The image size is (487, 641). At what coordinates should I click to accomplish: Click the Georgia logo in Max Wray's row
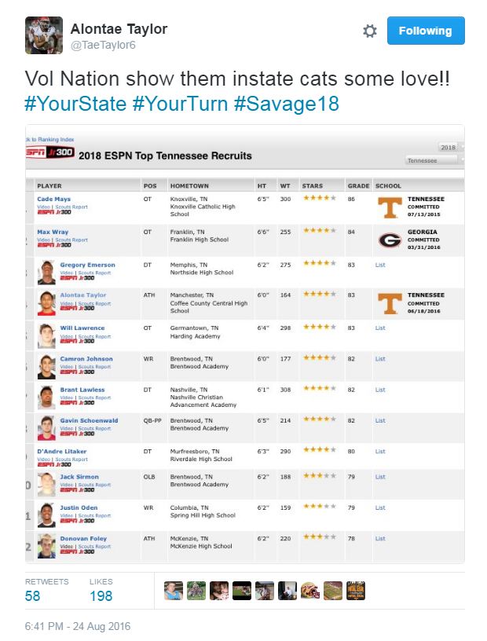pos(390,240)
